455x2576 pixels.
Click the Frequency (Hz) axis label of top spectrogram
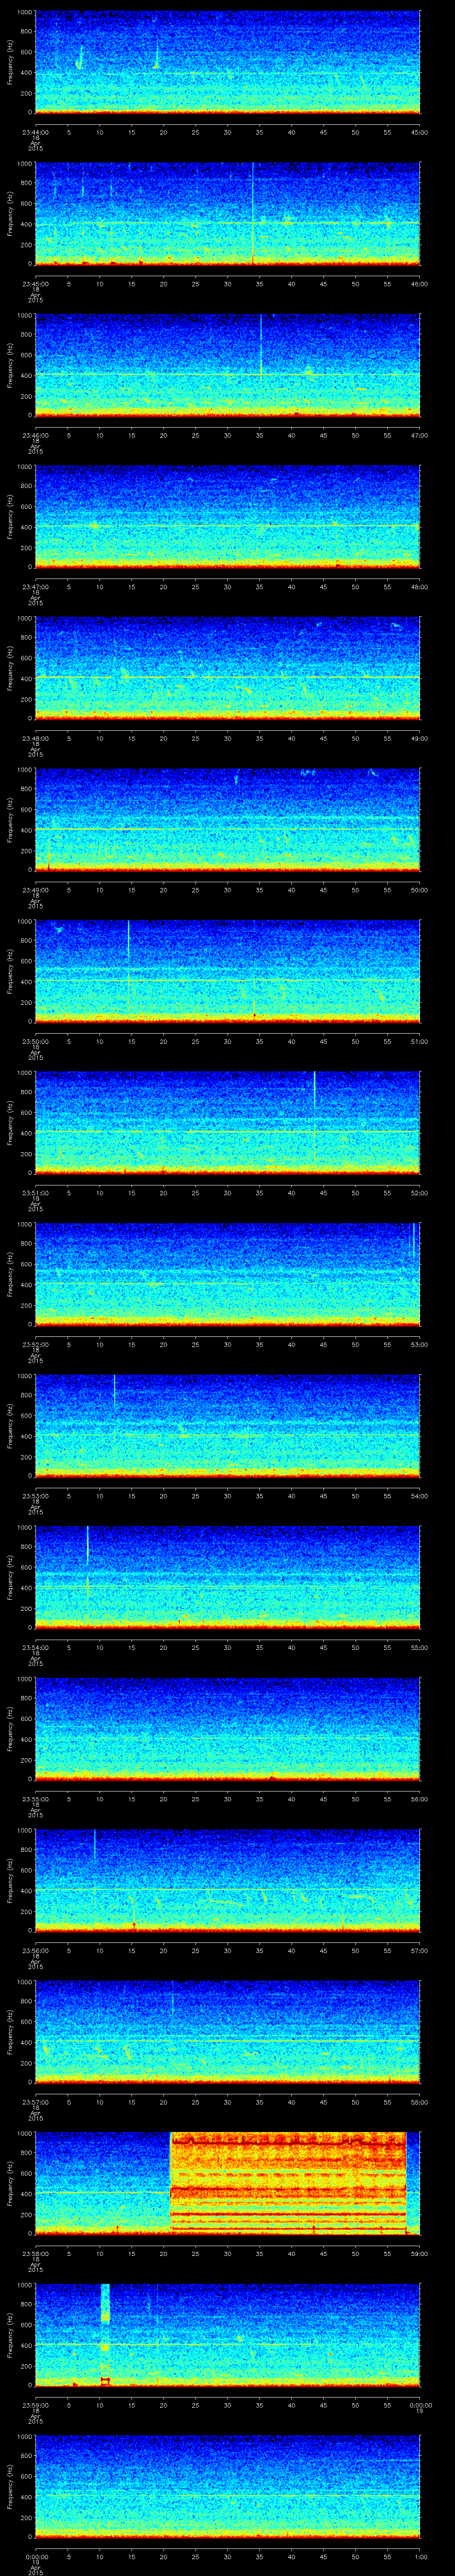10,62
